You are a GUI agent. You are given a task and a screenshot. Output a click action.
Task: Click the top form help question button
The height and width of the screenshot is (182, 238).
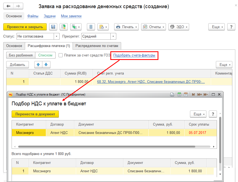(231, 27)
